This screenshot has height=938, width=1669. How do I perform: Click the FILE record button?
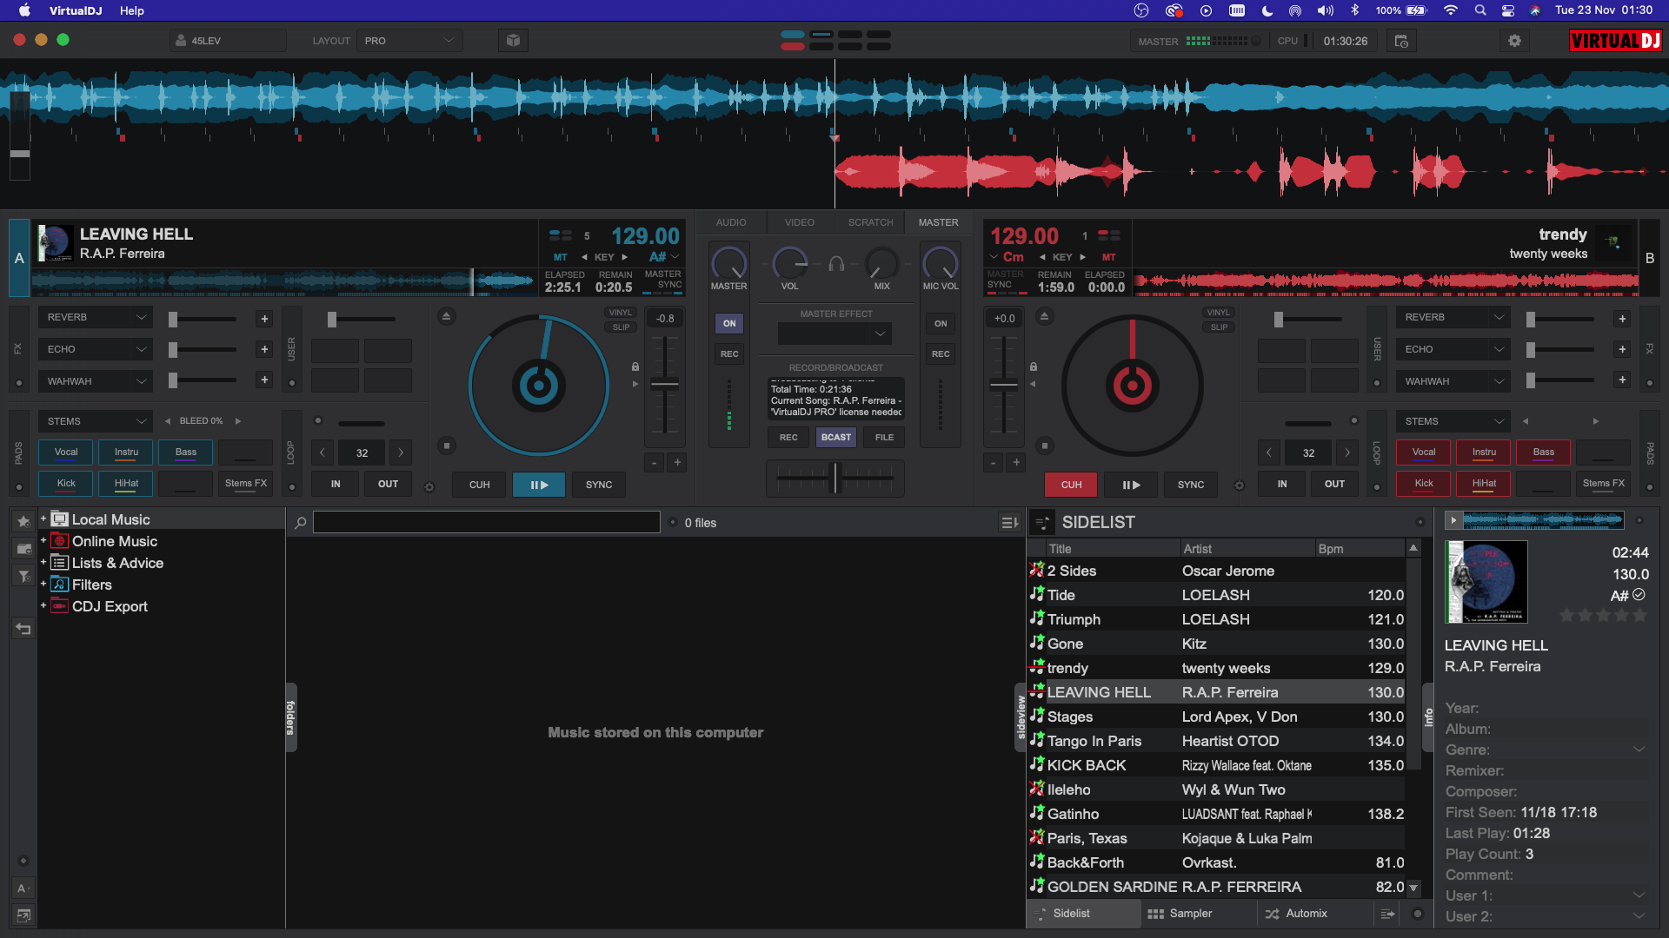pos(884,437)
